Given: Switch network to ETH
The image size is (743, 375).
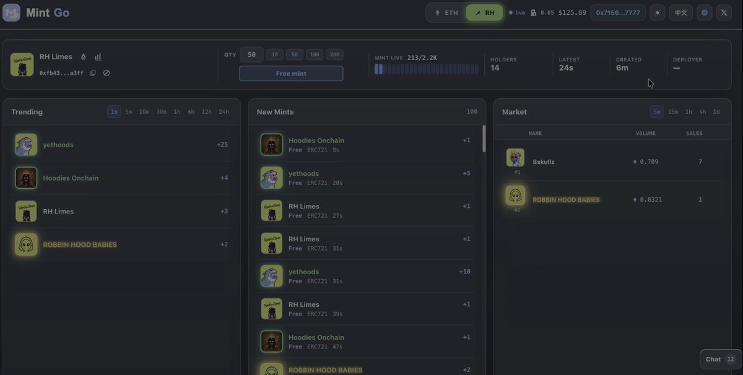Looking at the screenshot, I should (446, 12).
